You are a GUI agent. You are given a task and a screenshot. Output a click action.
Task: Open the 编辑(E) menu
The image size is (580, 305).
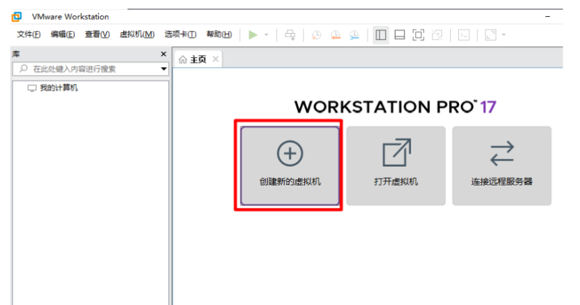pyautogui.click(x=63, y=34)
